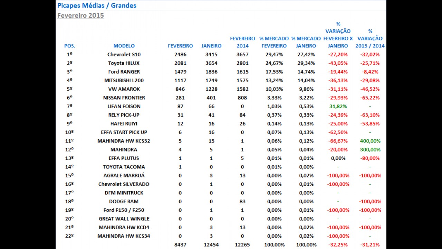Image resolution: width=442 pixels, height=249 pixels.
Task: Click the 8437 February total
Action: [180, 245]
